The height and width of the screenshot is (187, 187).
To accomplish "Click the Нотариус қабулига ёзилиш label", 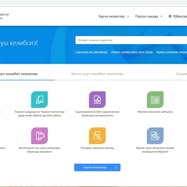I will point(97,148).
